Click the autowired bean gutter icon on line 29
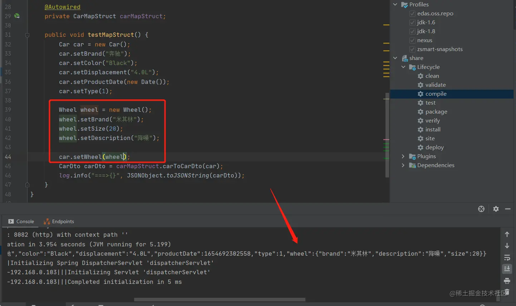Viewport: 516px width, 306px height. coord(17,16)
